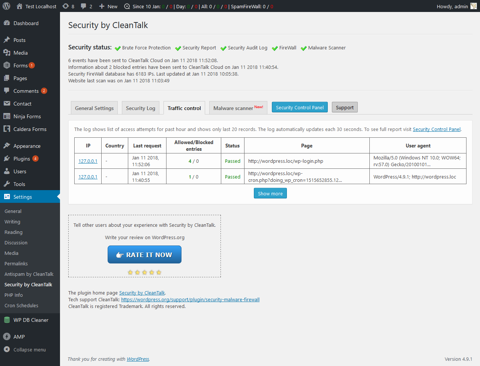Click the first 127.0.0.1 IP link
Viewport: 480px width, 366px height.
88,161
